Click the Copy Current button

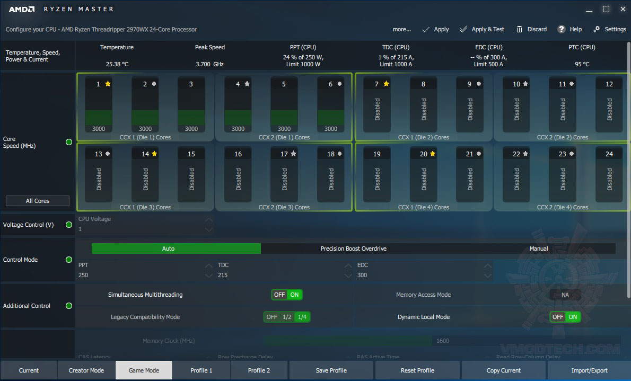click(503, 370)
